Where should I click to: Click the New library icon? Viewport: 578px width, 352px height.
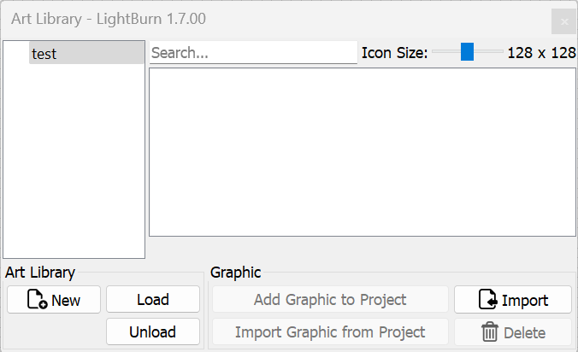point(38,300)
